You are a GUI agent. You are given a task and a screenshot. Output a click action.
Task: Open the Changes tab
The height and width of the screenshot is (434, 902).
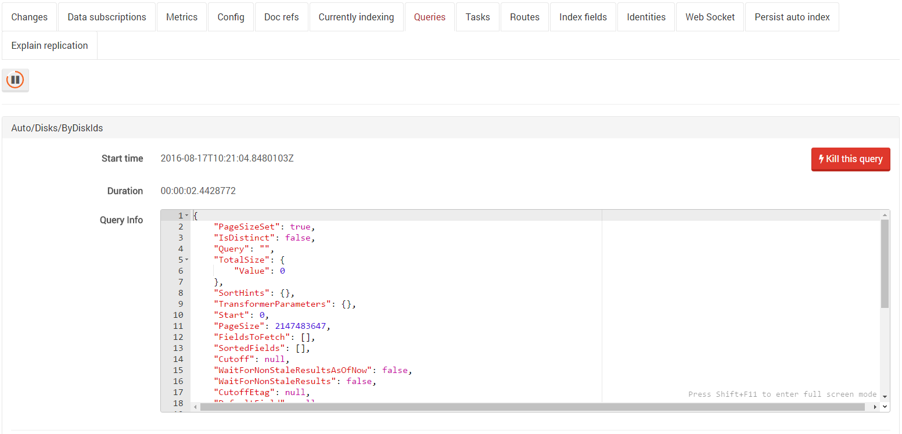[29, 17]
